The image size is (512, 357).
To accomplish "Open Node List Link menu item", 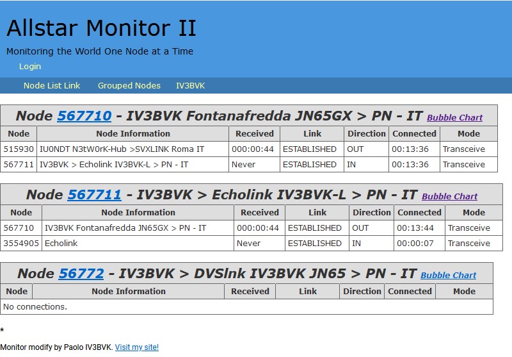I will click(x=52, y=86).
